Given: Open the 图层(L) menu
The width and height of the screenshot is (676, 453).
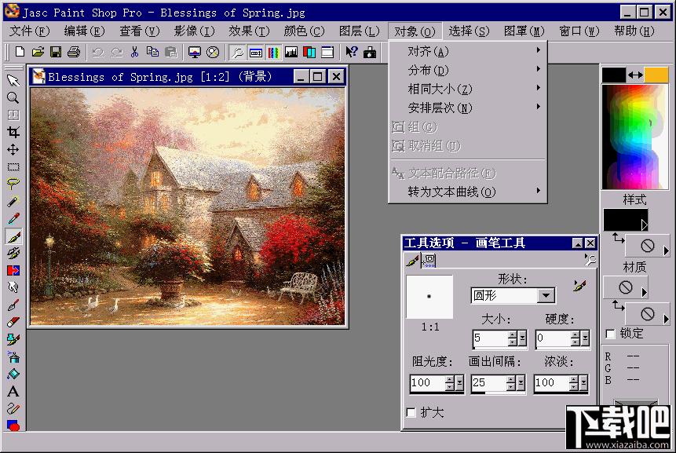Looking at the screenshot, I should [x=359, y=31].
